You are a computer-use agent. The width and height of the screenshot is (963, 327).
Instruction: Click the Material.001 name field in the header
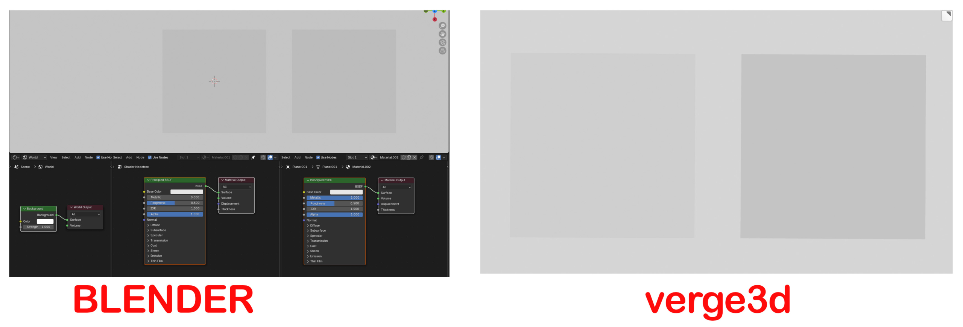pyautogui.click(x=221, y=157)
